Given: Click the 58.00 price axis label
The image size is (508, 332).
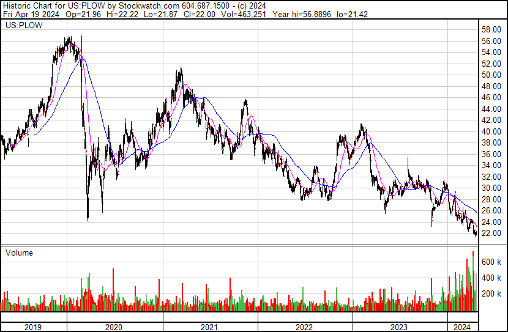Looking at the screenshot, I should [491, 29].
